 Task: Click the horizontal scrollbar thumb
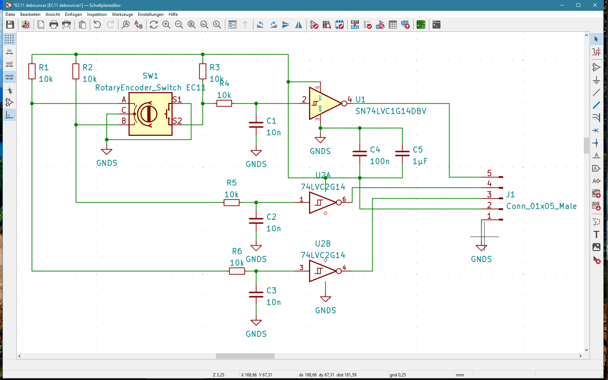245,356
